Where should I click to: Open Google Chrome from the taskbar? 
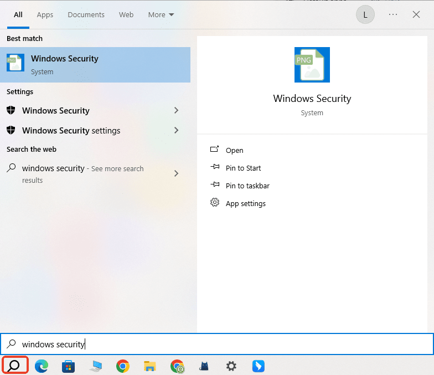click(122, 366)
